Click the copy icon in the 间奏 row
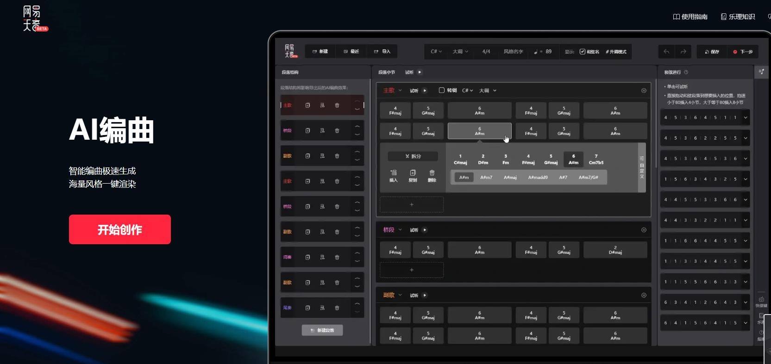The image size is (771, 364). coord(308,257)
